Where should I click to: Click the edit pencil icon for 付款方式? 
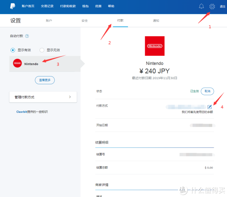(x=209, y=107)
